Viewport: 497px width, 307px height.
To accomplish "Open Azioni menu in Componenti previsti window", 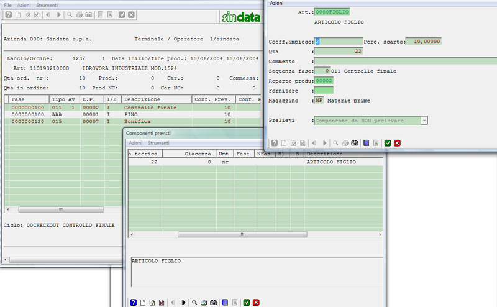I will 135,143.
